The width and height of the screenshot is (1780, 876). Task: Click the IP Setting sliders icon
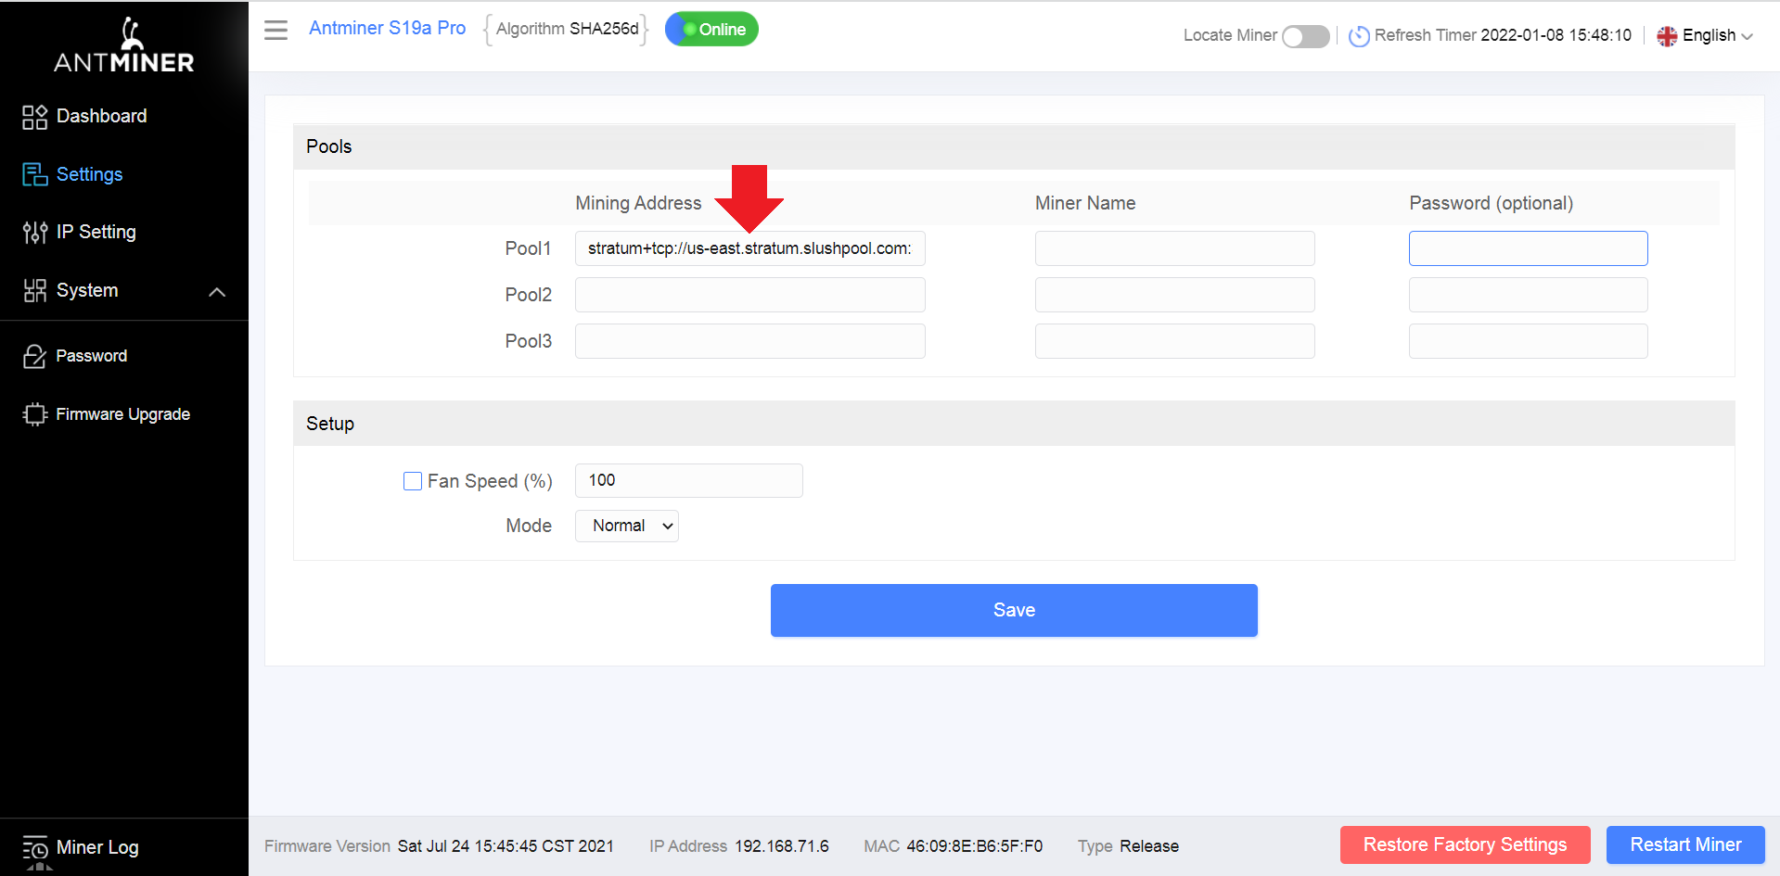(x=34, y=233)
